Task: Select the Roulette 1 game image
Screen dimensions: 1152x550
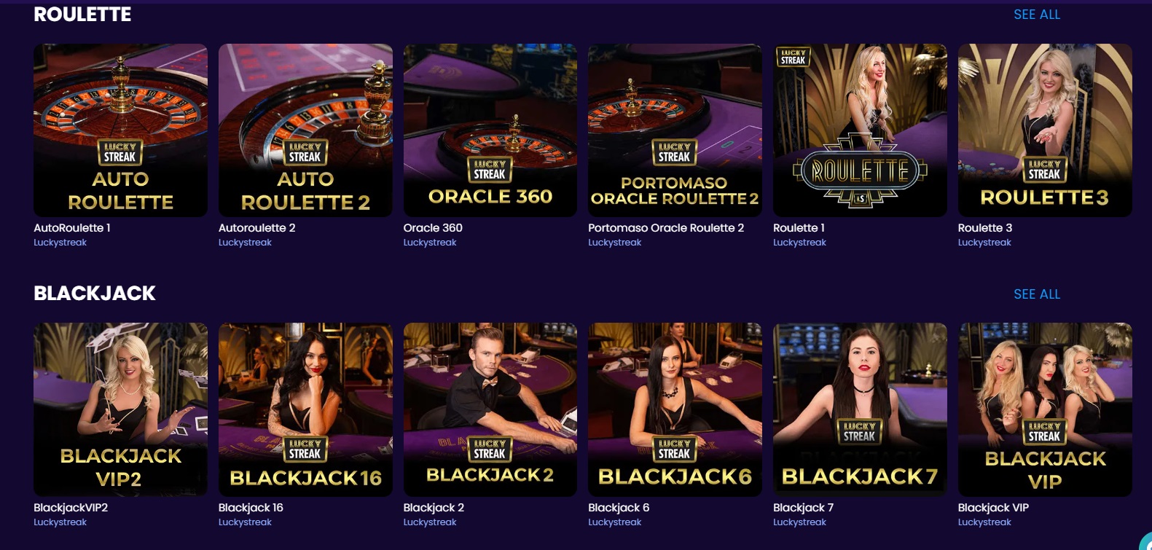Action: (860, 130)
